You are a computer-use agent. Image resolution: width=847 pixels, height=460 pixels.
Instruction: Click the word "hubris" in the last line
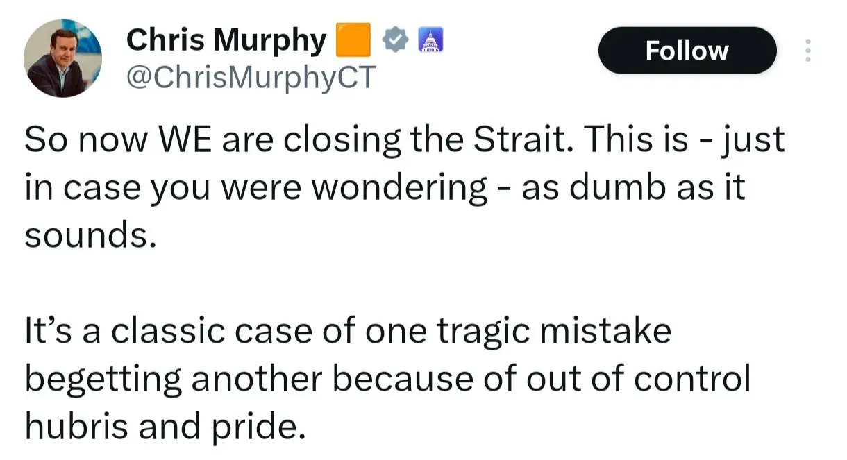77,426
